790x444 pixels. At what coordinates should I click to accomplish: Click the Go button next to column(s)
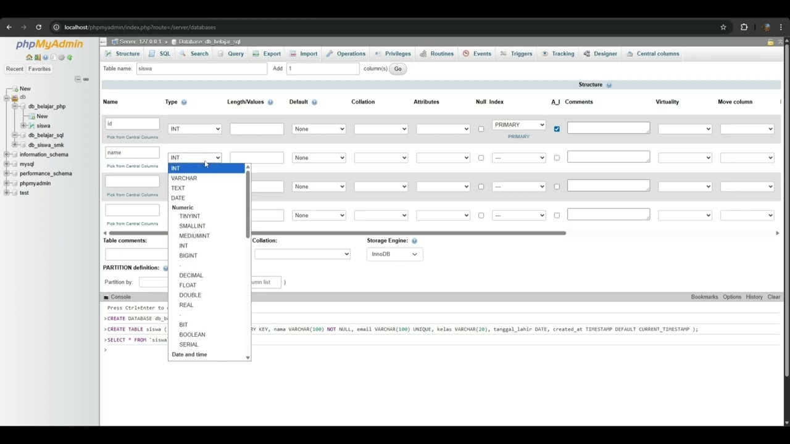click(397, 69)
